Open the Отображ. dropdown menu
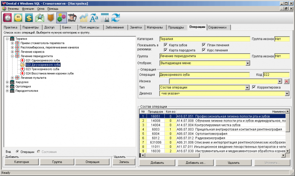Screen dimensions: 295x176 pos(248,63)
